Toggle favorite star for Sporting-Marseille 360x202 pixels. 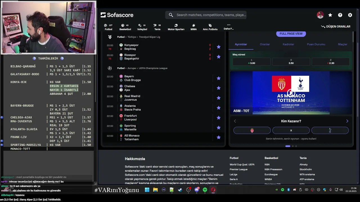219,128
